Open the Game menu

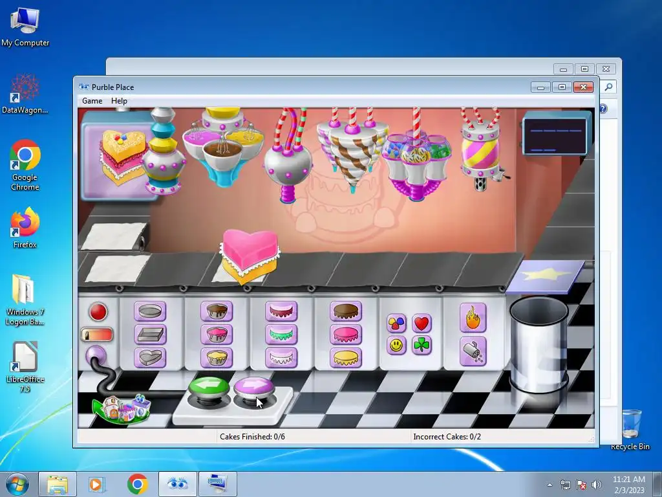click(x=92, y=100)
